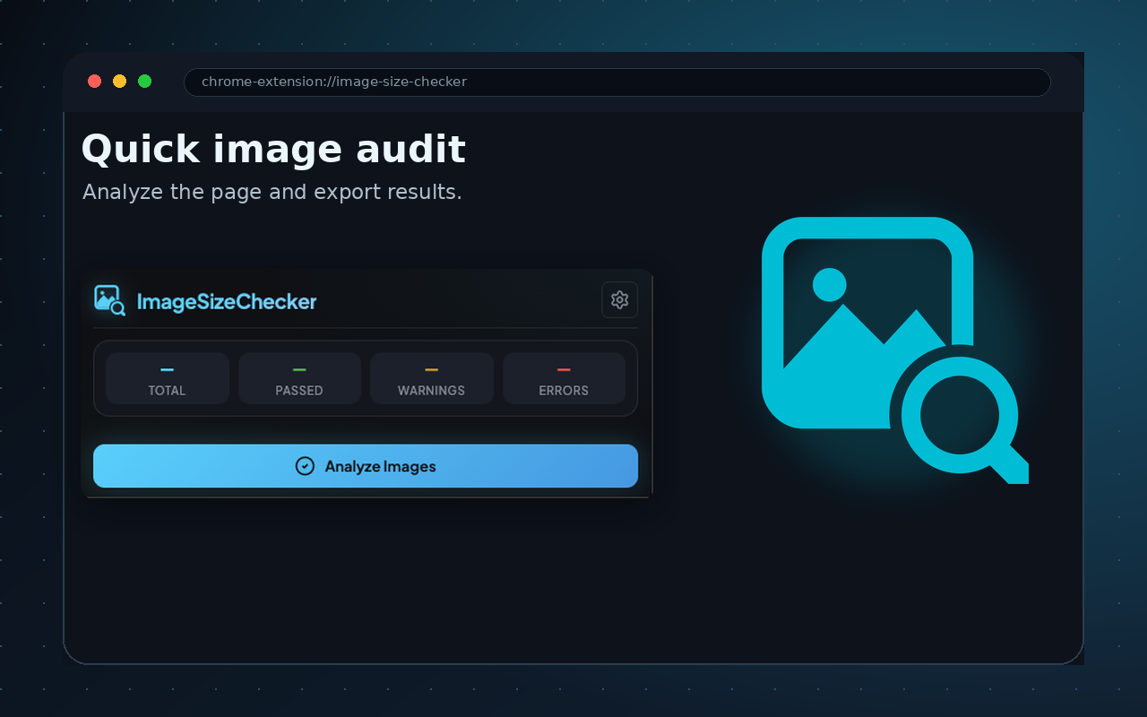
Task: Select the TOTAL stat card
Action: (168, 378)
